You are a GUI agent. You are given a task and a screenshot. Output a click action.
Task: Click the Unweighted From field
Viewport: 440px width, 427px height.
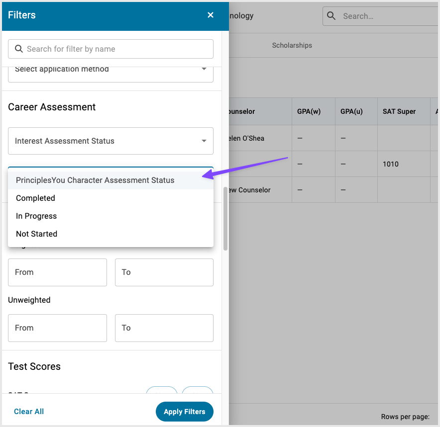pos(58,328)
